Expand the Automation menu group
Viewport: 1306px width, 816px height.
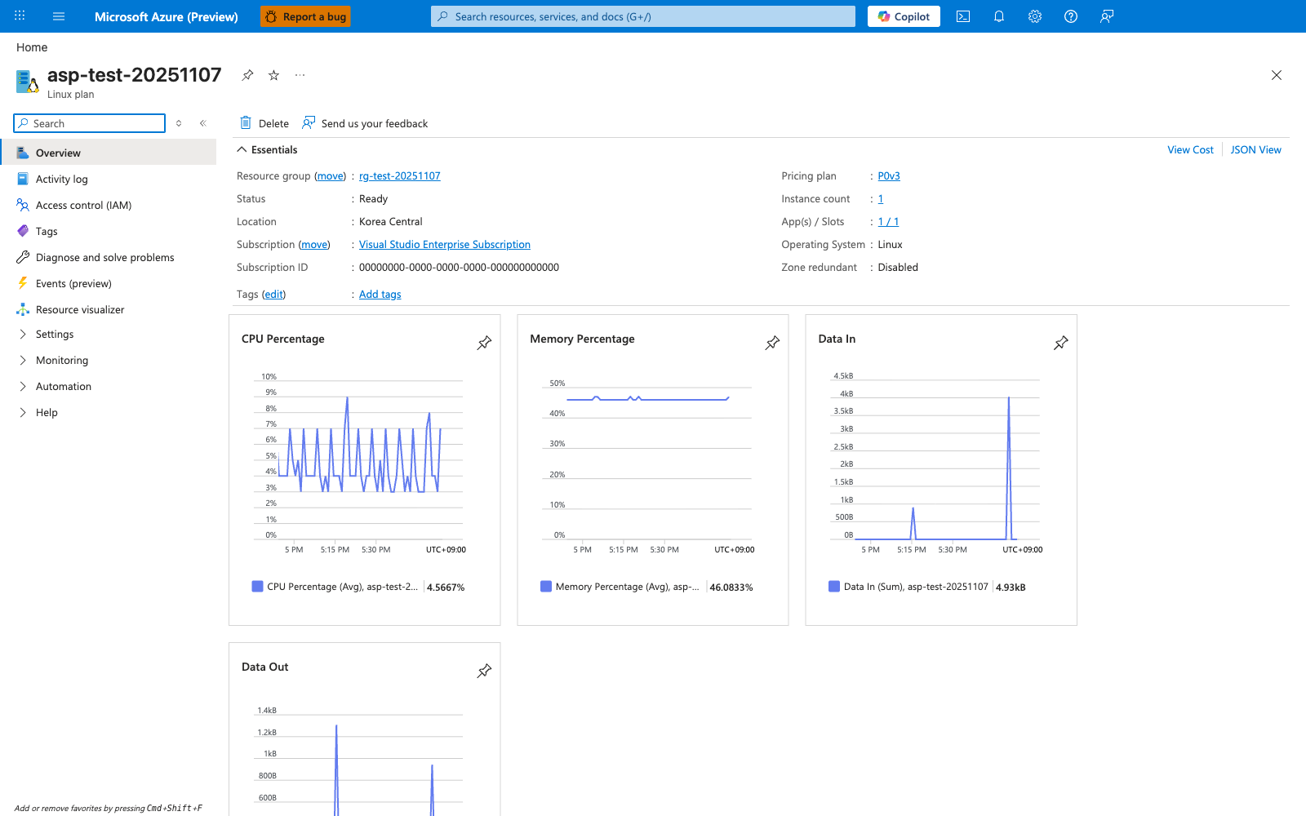(23, 386)
